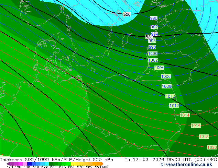Click the 1000 isobar pressure label
Viewport: 218px width, 168px height.
pos(153,53)
